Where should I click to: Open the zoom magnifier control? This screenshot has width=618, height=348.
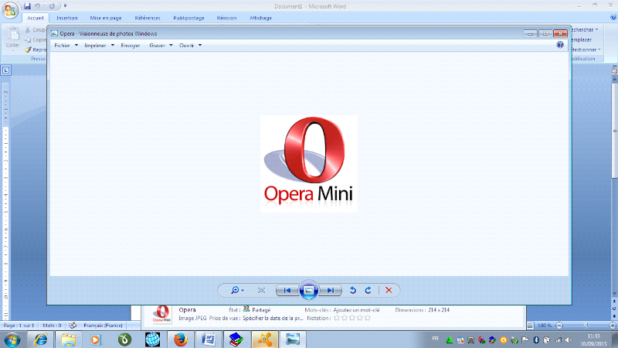(x=236, y=290)
